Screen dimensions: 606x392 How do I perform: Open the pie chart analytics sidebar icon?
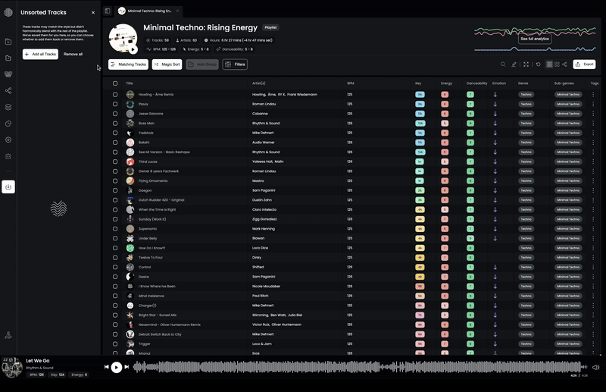click(x=8, y=124)
